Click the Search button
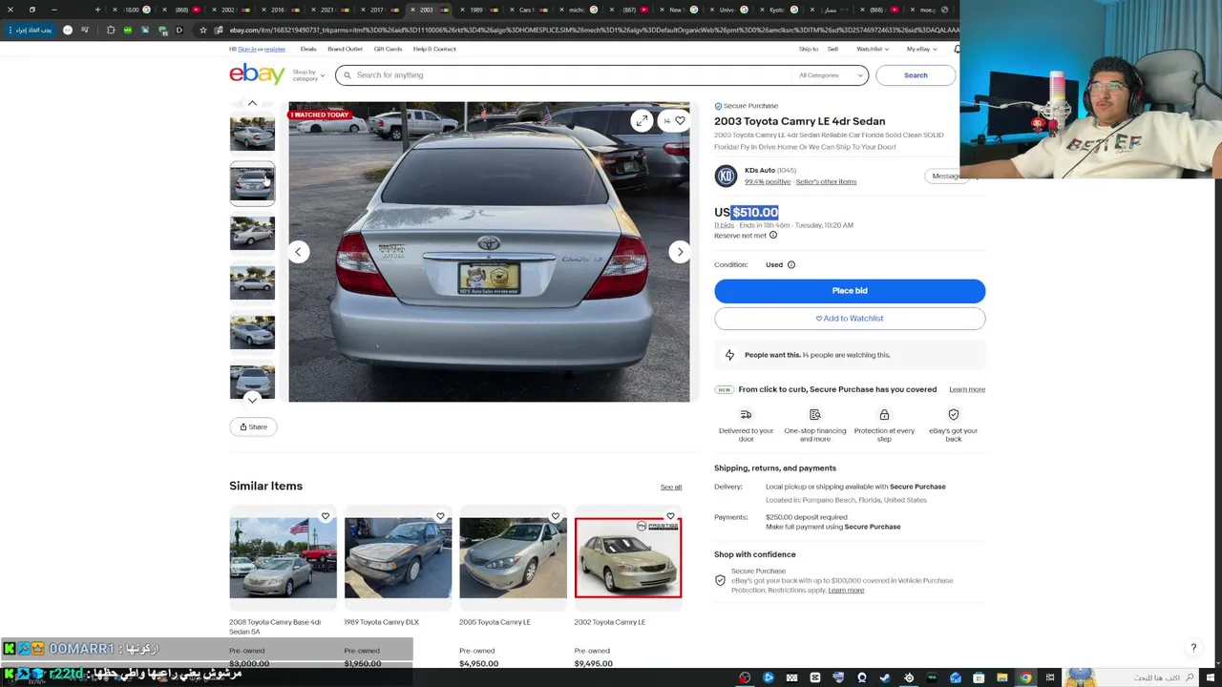Image resolution: width=1222 pixels, height=687 pixels. pos(916,75)
